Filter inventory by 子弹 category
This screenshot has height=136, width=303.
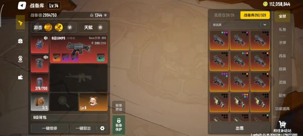pyautogui.click(x=282, y=43)
